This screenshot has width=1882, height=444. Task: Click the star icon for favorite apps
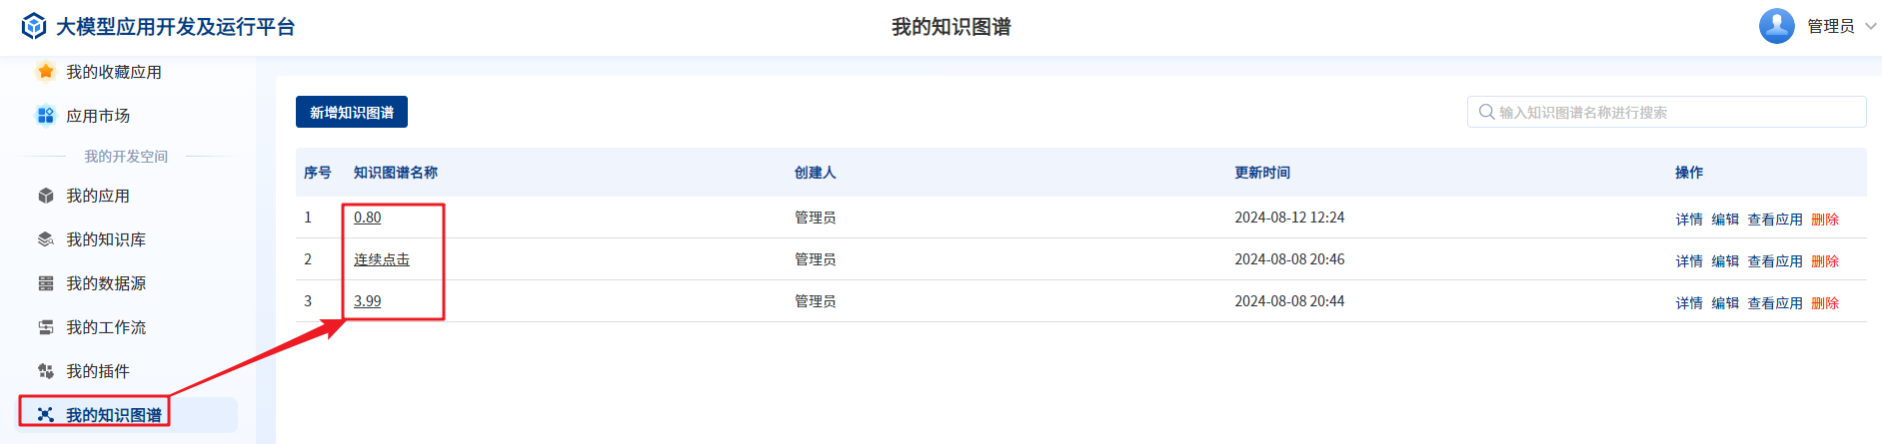point(45,71)
